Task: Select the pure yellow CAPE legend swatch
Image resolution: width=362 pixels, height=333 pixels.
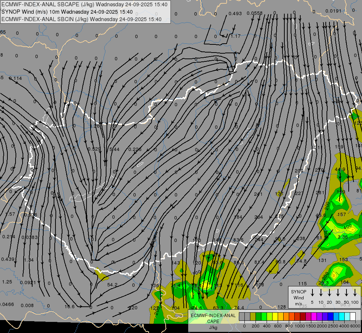Action: [x=275, y=317]
